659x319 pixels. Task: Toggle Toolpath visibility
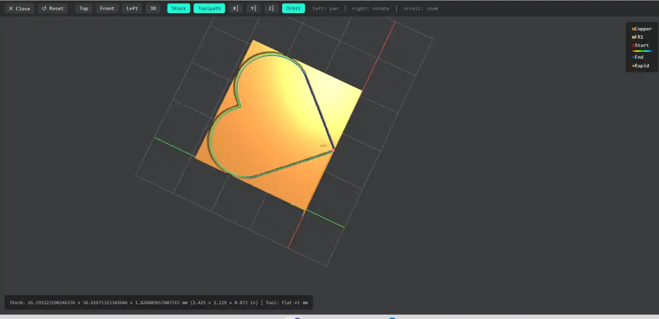(209, 8)
